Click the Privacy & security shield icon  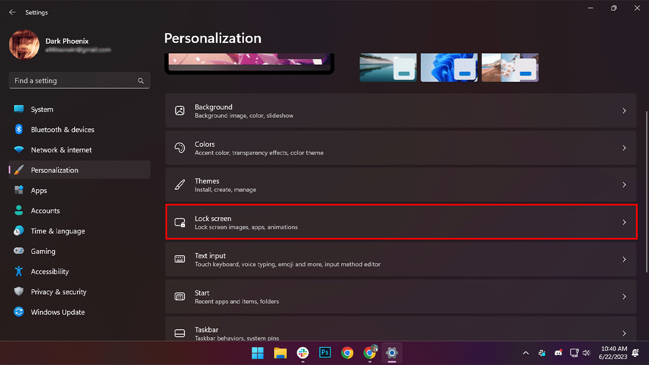(x=19, y=292)
